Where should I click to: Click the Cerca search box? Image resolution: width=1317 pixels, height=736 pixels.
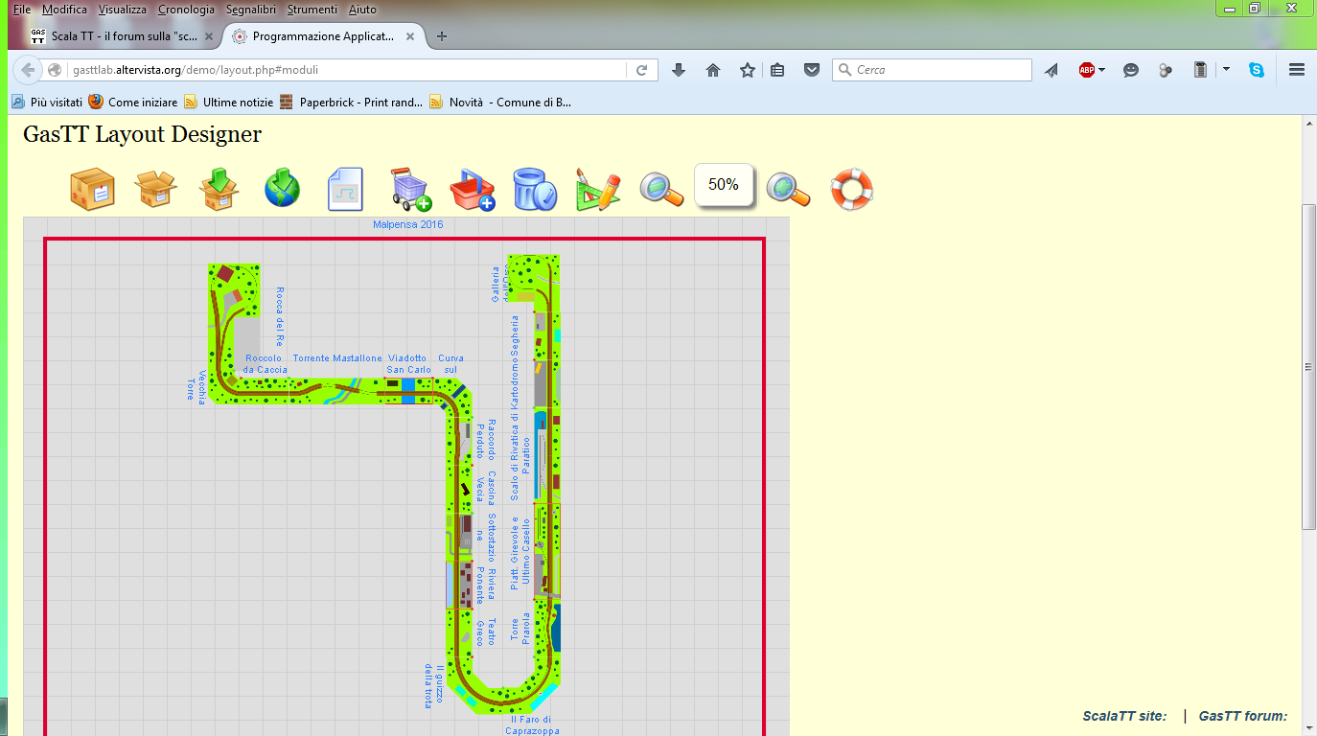(x=932, y=70)
